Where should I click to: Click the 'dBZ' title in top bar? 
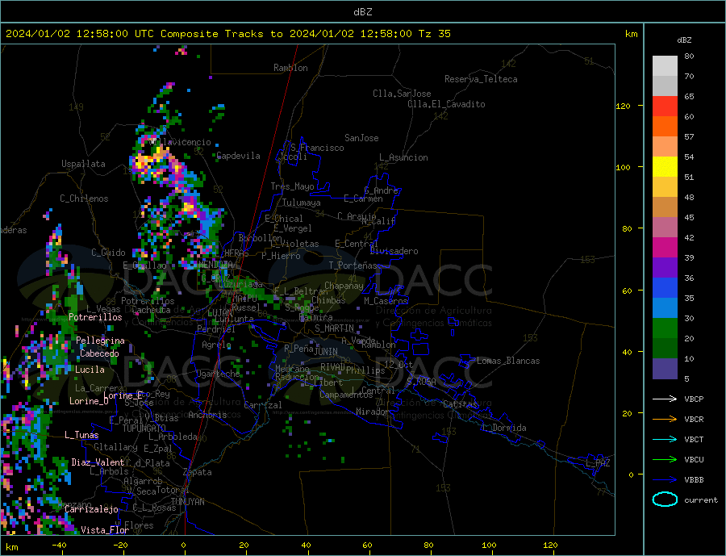[x=362, y=12]
